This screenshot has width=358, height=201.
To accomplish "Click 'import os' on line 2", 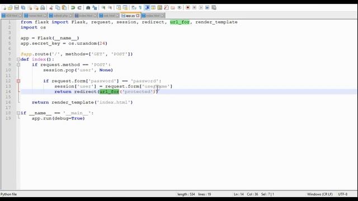I will click(33, 27).
